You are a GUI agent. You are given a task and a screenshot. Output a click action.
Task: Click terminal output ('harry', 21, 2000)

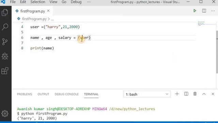pos(37,118)
